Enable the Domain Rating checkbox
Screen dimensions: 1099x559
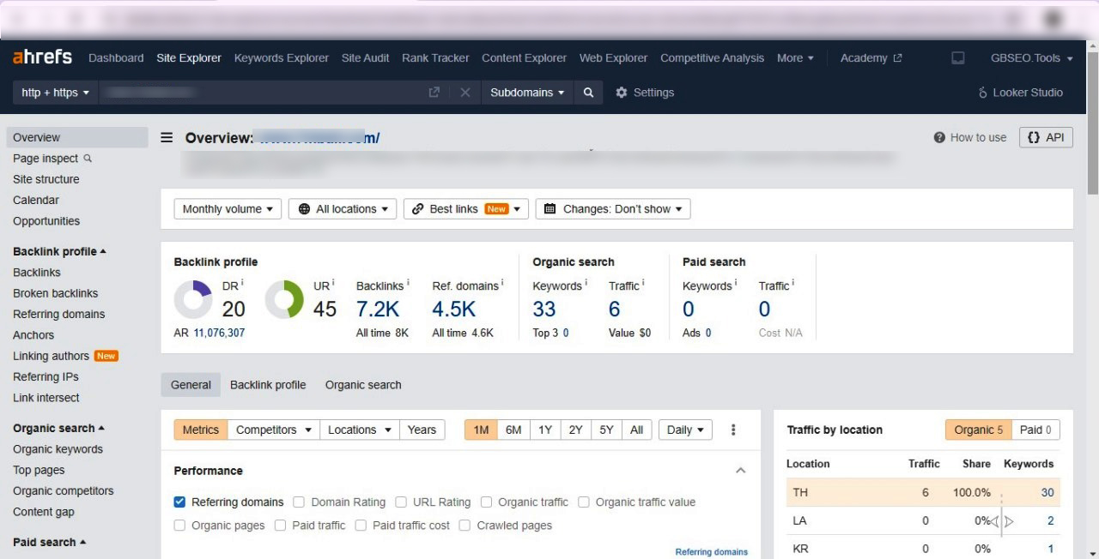click(x=298, y=502)
